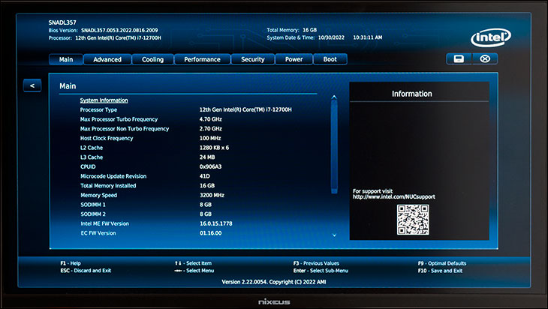Click the scroll up arrow in Main panel
The width and height of the screenshot is (548, 309).
[334, 97]
